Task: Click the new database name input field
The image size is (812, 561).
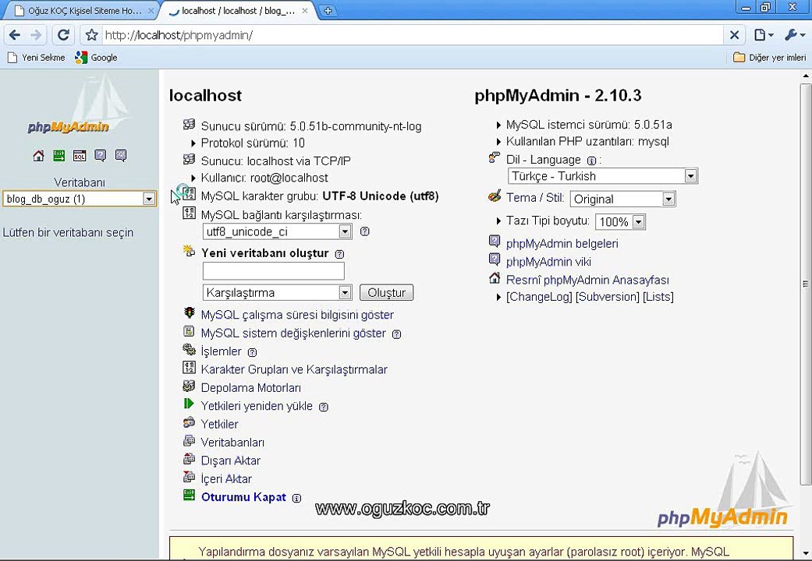Action: (274, 270)
